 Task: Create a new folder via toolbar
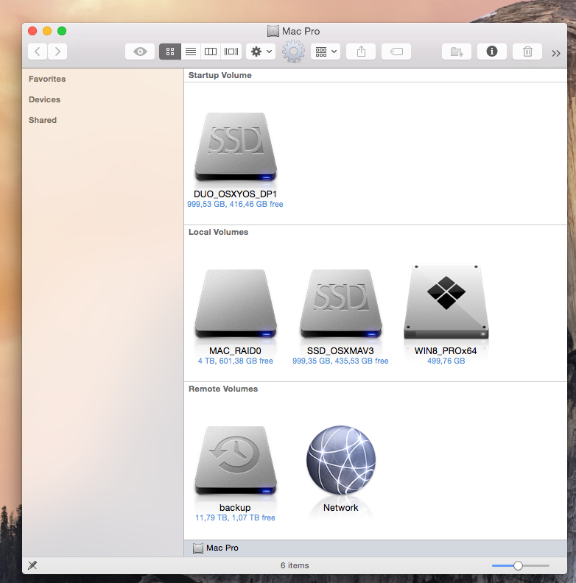tap(457, 52)
